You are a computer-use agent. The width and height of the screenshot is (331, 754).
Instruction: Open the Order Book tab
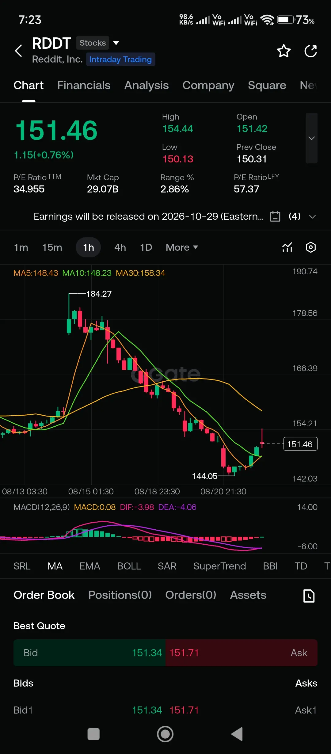tap(44, 595)
